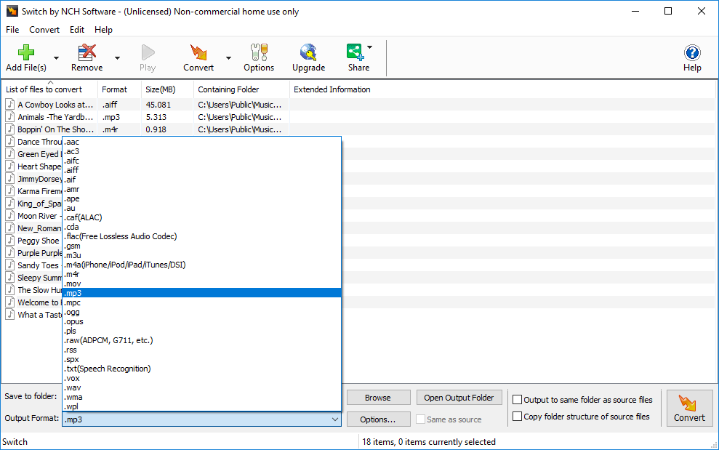Click the Edit menu
The height and width of the screenshot is (450, 719).
[x=76, y=30]
